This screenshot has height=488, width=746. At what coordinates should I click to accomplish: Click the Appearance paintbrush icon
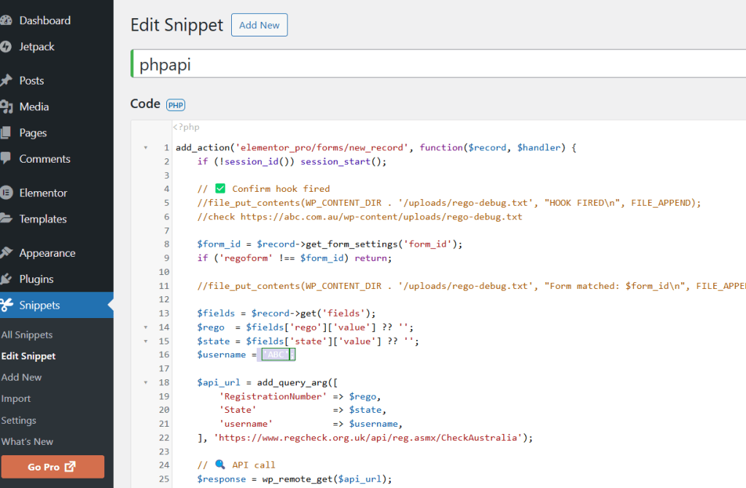pyautogui.click(x=6, y=253)
